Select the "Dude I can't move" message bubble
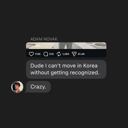The height and width of the screenshot is (128, 128). [x=66, y=69]
